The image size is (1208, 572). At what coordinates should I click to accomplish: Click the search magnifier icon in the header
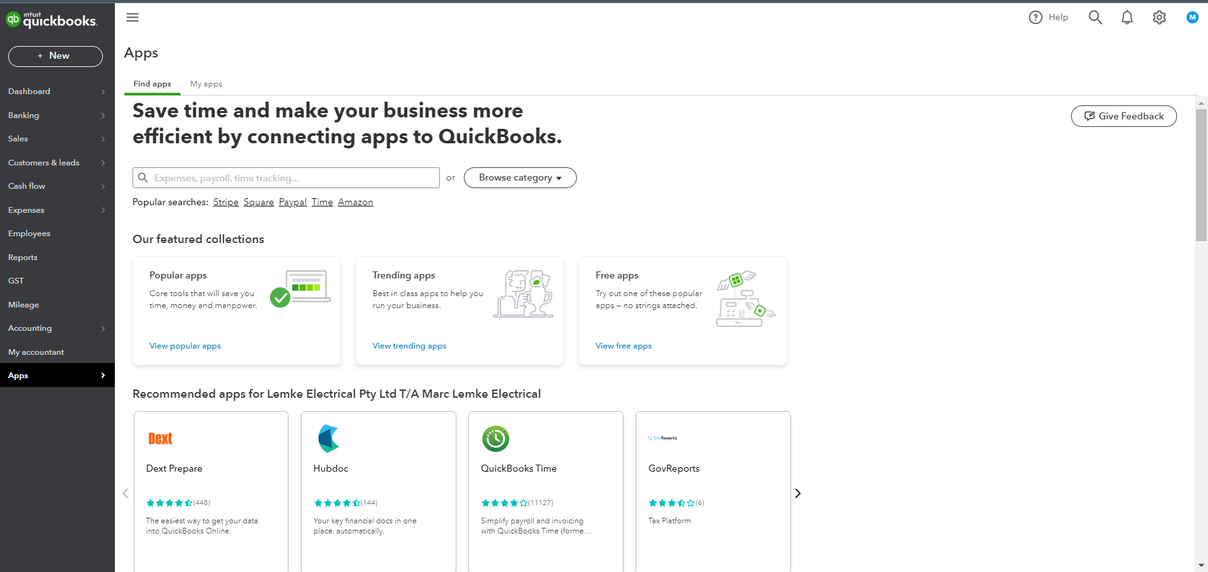(x=1095, y=17)
